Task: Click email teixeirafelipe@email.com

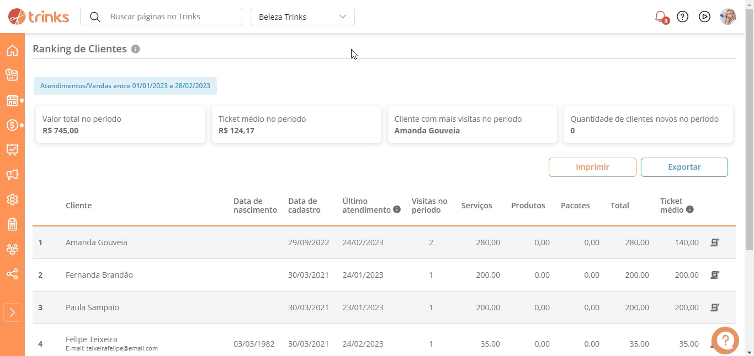Action: [122, 348]
